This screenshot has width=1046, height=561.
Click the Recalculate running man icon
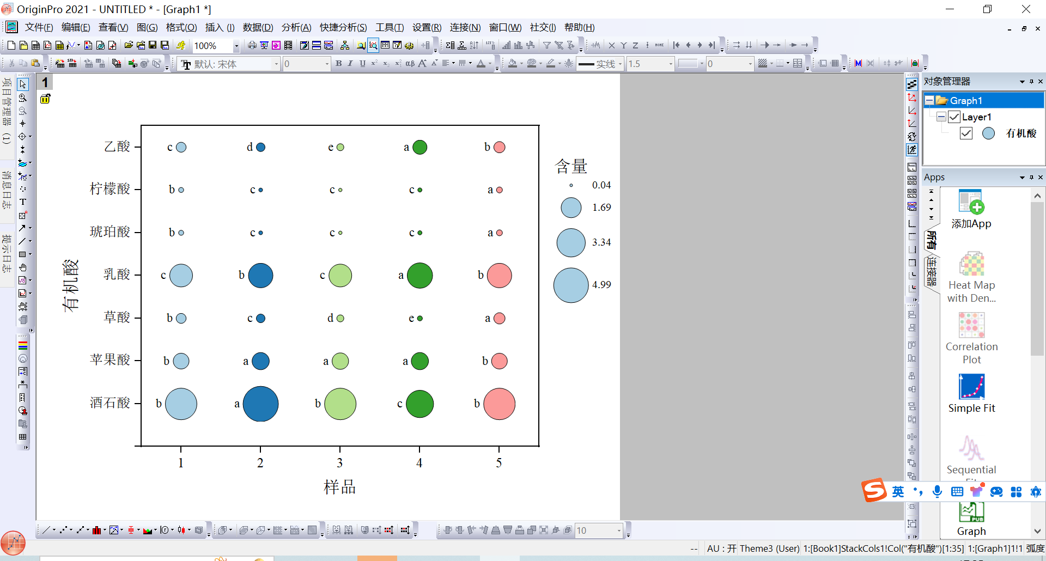pos(181,46)
